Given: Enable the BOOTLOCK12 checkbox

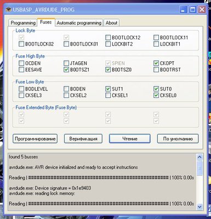Looking at the screenshot, I should tap(108, 38).
